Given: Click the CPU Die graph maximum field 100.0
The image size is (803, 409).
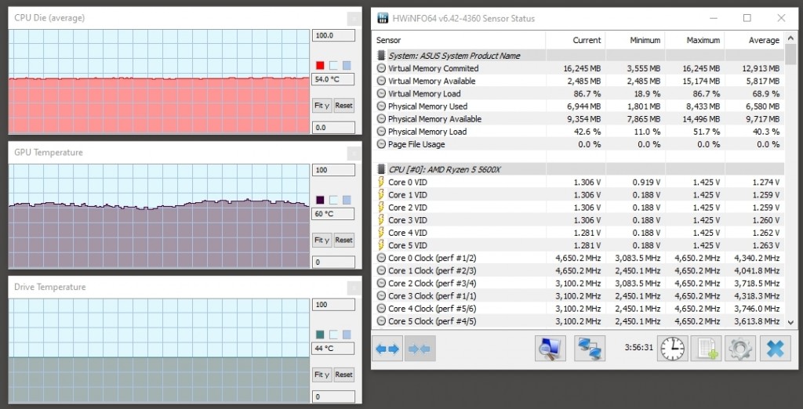Looking at the screenshot, I should point(333,35).
